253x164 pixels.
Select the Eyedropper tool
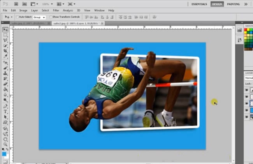[x=5, y=56]
